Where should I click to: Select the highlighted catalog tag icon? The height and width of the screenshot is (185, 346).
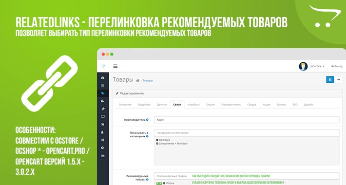(103, 93)
